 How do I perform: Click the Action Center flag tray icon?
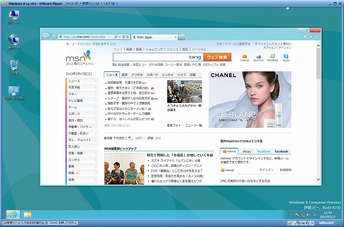[x=297, y=215]
